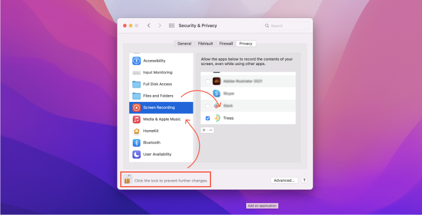Select Full Disk Access label
Screen dimensions: 422x215
click(158, 84)
